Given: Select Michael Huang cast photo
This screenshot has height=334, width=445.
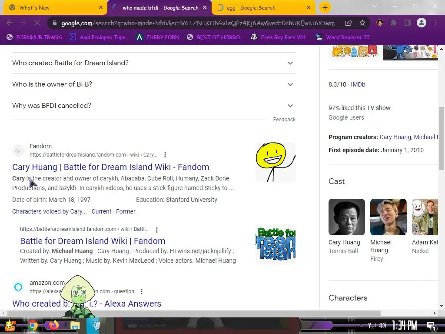Looking at the screenshot, I should pyautogui.click(x=388, y=217).
